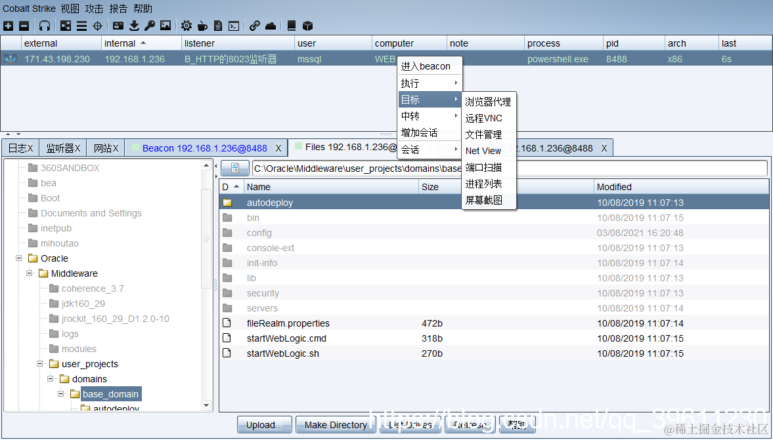Click the cube about icon

[x=307, y=26]
